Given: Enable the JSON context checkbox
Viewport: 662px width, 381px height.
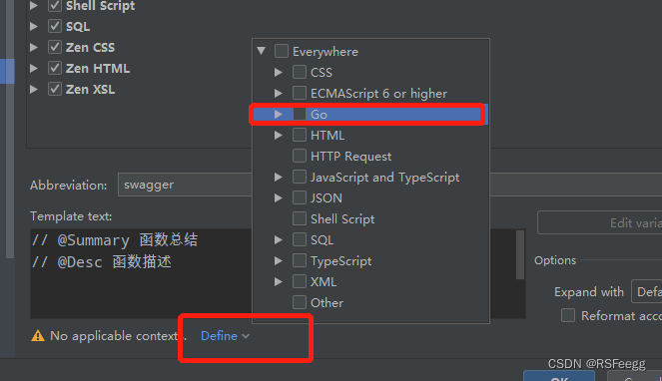Looking at the screenshot, I should point(300,197).
